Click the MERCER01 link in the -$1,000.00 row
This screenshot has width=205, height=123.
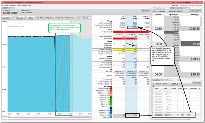pos(159,115)
